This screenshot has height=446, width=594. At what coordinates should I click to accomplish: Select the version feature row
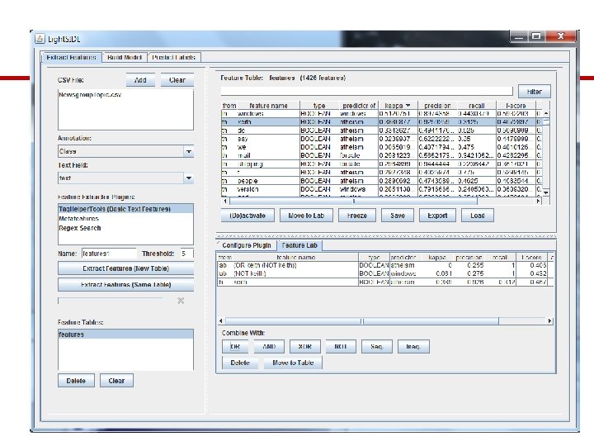(x=382, y=189)
